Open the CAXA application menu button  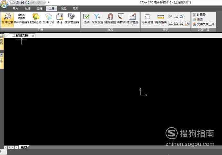point(4,4)
